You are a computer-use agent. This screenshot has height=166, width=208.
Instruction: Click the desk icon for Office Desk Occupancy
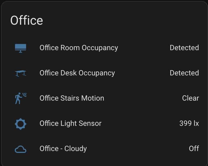[x=21, y=73]
